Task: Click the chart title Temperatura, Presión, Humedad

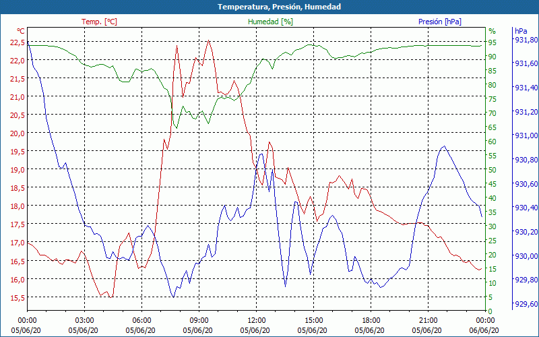Action: point(279,7)
